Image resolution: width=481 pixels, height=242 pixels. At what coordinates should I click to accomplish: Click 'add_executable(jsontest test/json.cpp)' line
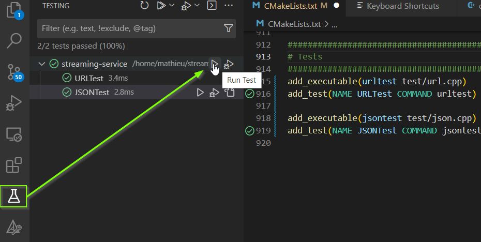click(x=382, y=118)
